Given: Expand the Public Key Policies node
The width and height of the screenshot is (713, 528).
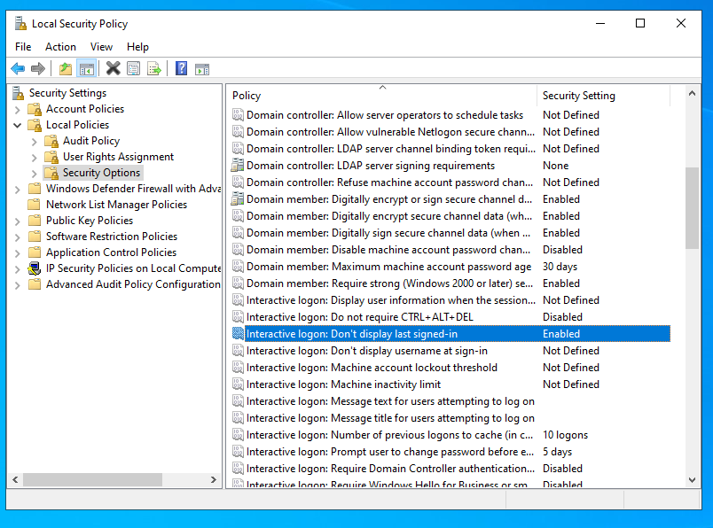Looking at the screenshot, I should pyautogui.click(x=18, y=221).
